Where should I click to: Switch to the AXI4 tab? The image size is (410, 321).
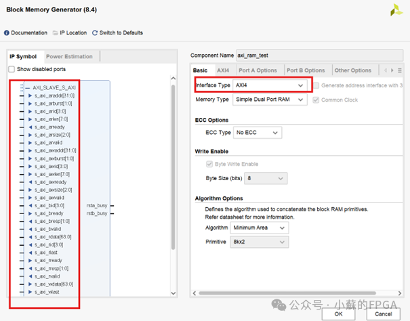point(223,70)
